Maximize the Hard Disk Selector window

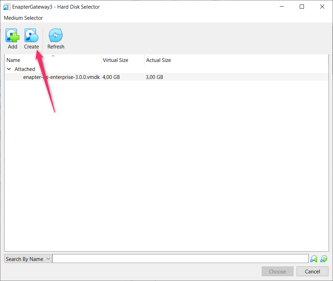(x=301, y=6)
